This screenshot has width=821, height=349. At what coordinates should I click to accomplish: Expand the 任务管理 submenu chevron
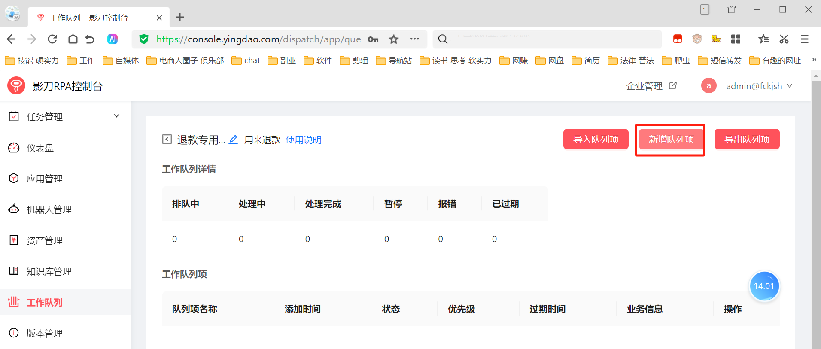tap(116, 116)
